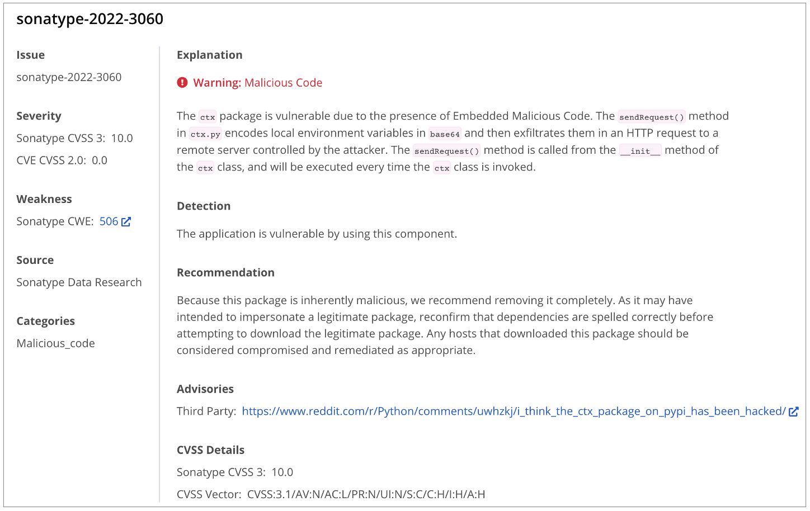Click external link icon beside CWE 506
This screenshot has width=810, height=511.
click(x=126, y=221)
